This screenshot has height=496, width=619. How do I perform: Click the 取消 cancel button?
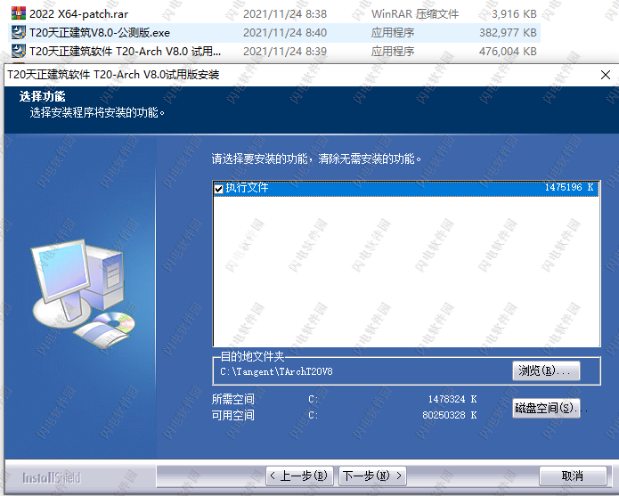pyautogui.click(x=573, y=476)
